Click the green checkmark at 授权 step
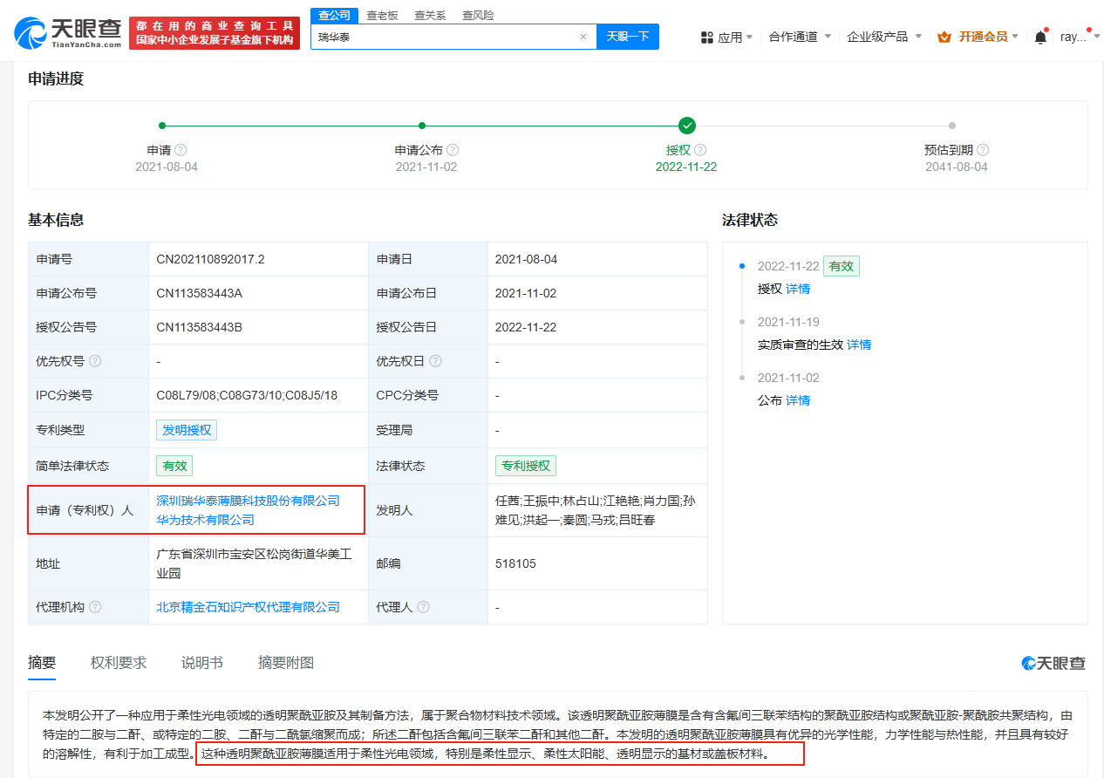The image size is (1104, 778). pyautogui.click(x=687, y=126)
